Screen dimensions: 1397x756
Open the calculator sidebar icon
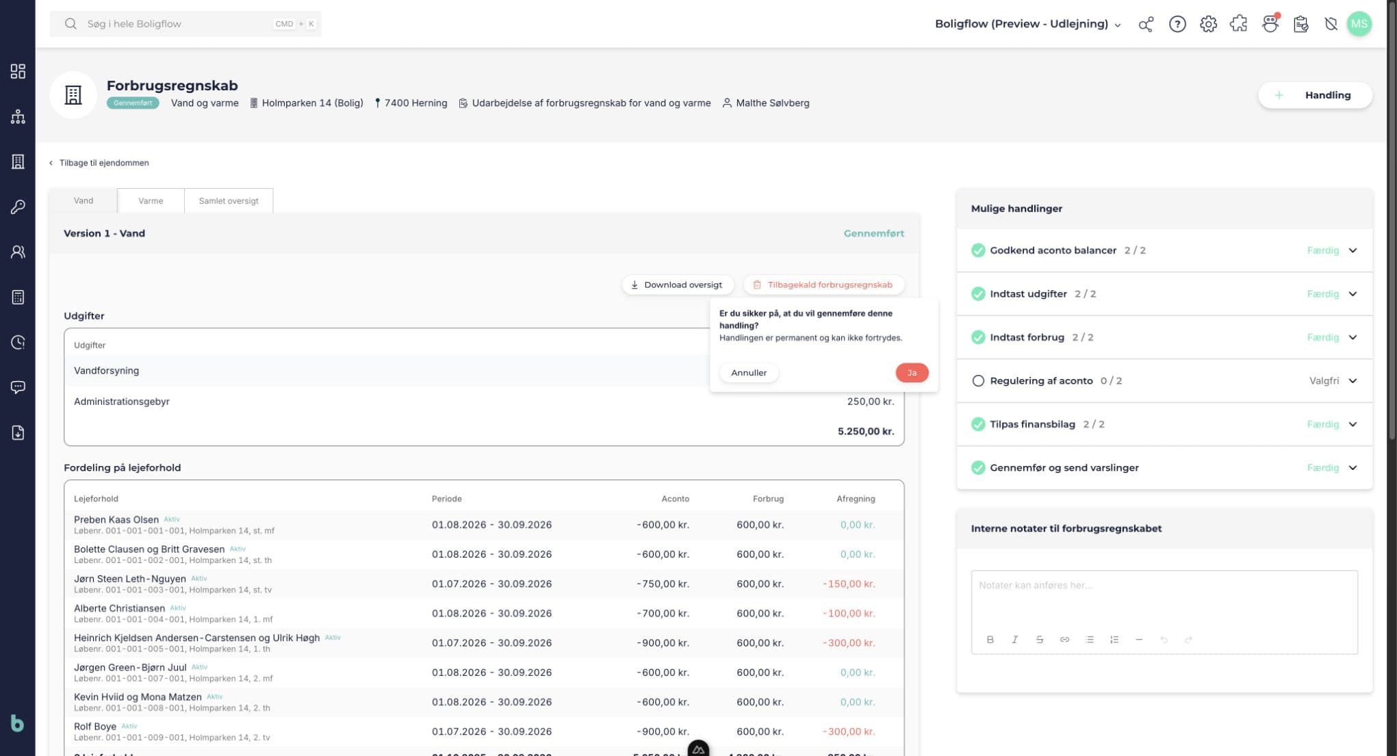coord(18,297)
